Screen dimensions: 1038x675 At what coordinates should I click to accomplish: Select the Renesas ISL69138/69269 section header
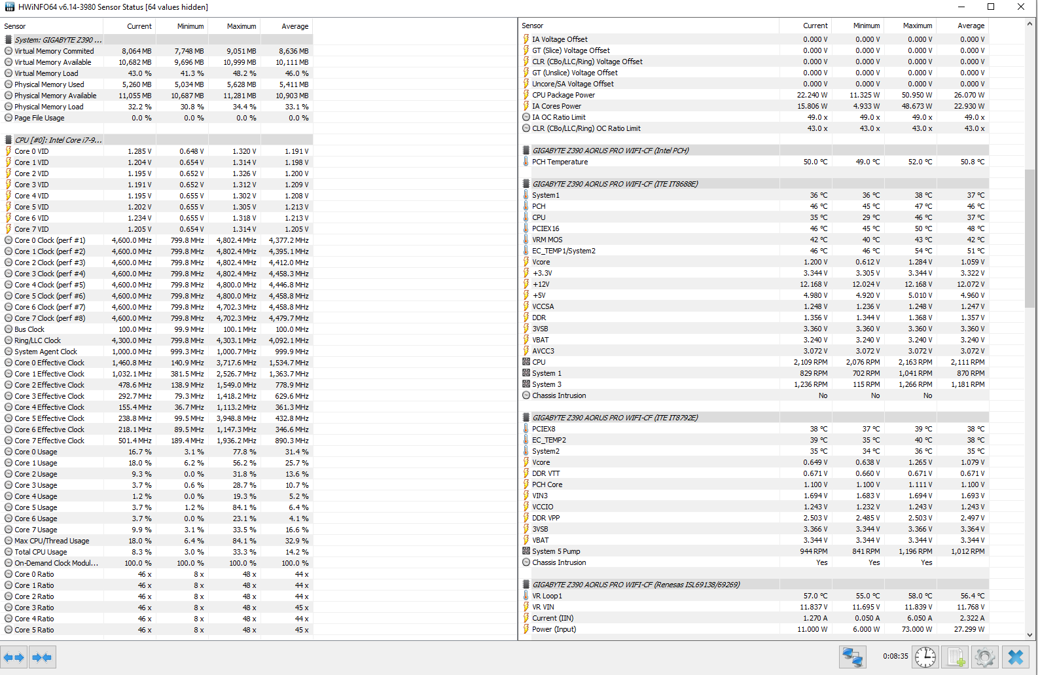click(x=753, y=585)
